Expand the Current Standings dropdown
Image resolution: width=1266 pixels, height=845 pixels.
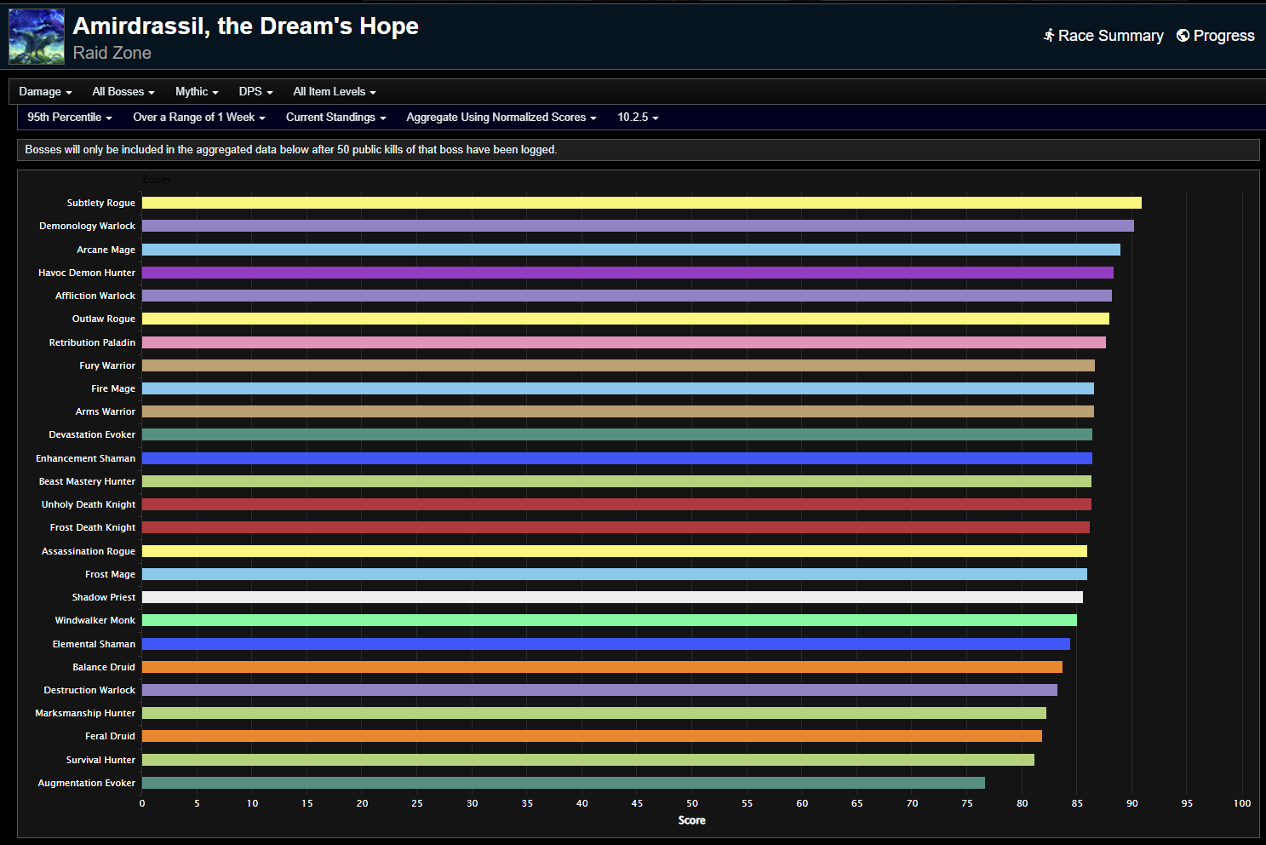click(335, 118)
